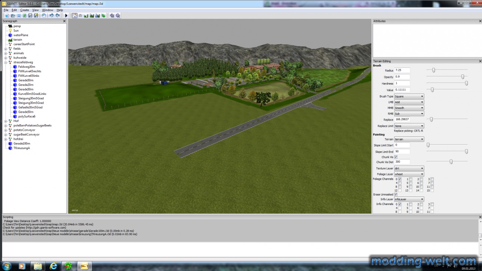
Task: Open the LMB action dropdown
Action: (409, 102)
